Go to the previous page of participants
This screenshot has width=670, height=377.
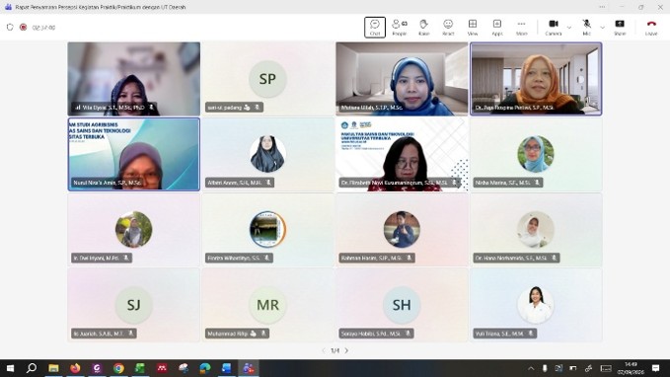[x=324, y=350]
